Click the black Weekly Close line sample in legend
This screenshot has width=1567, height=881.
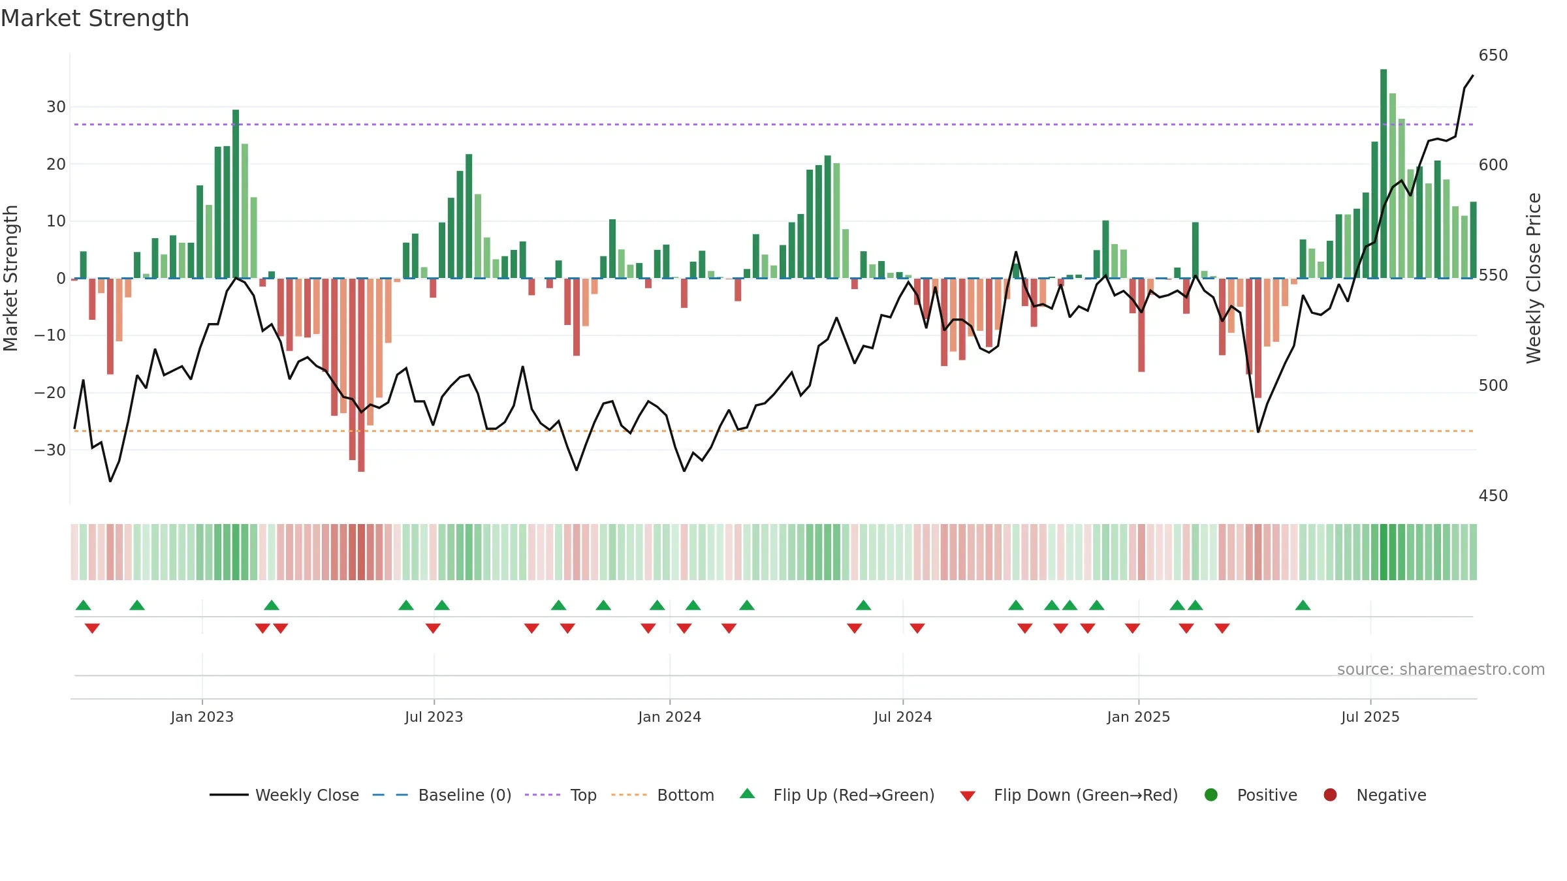(229, 795)
